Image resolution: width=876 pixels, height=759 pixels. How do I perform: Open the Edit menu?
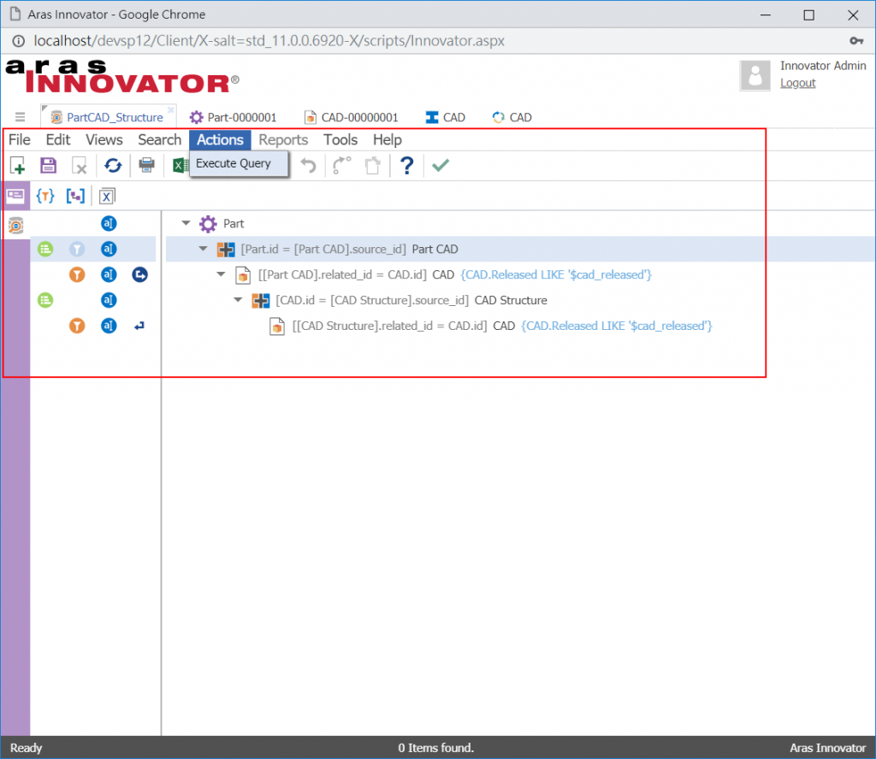(58, 139)
